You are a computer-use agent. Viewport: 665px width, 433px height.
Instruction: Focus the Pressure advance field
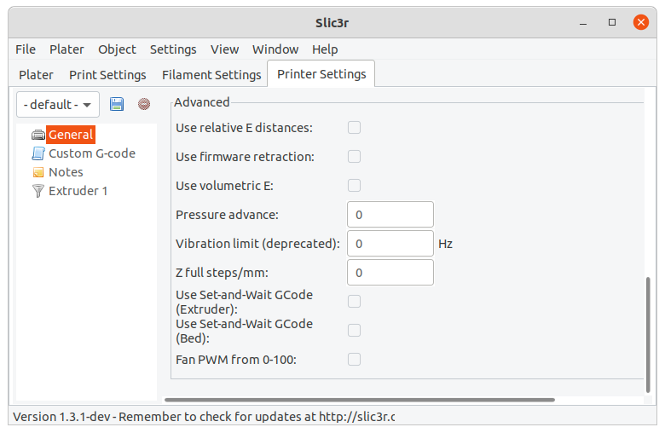(x=390, y=215)
